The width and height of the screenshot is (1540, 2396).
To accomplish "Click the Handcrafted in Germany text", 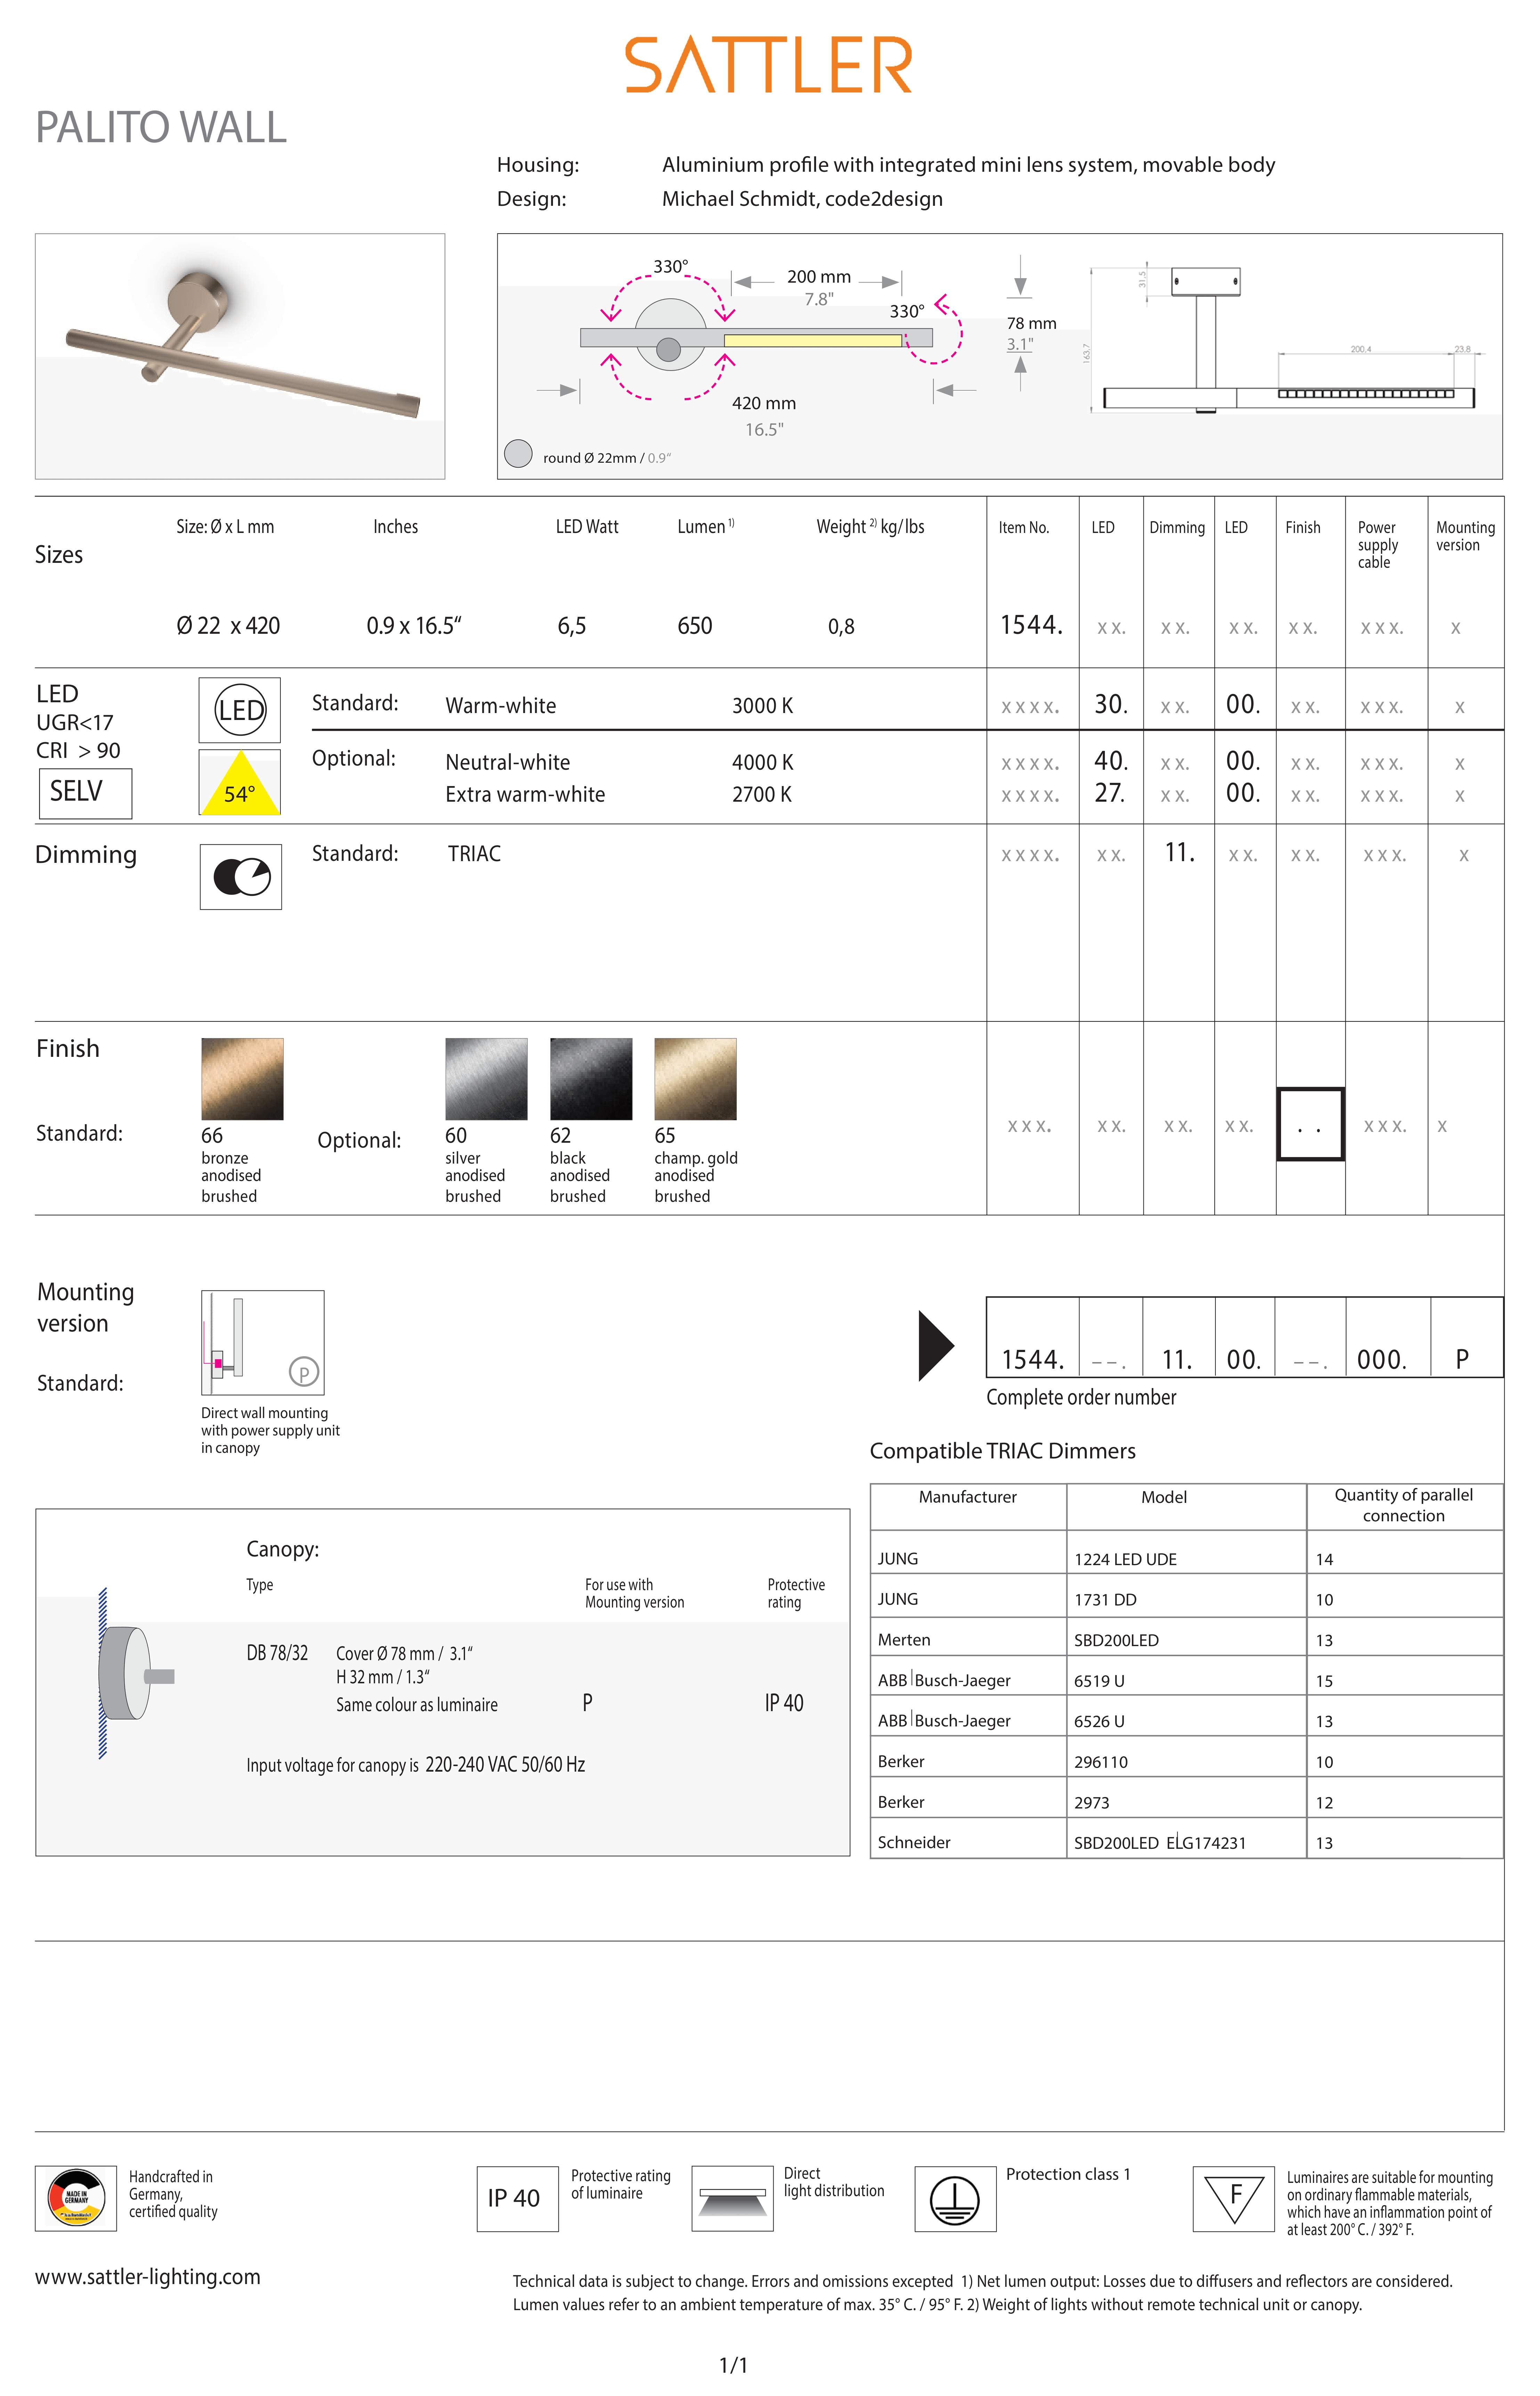I will tap(173, 2194).
